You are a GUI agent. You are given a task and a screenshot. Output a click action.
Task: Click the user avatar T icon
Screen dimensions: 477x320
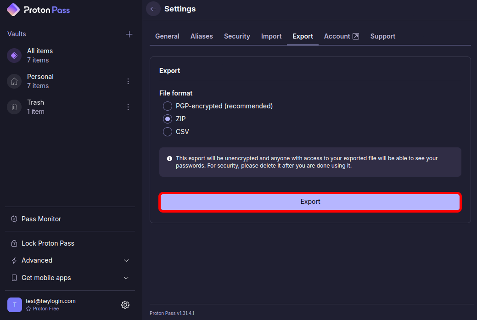(15, 305)
